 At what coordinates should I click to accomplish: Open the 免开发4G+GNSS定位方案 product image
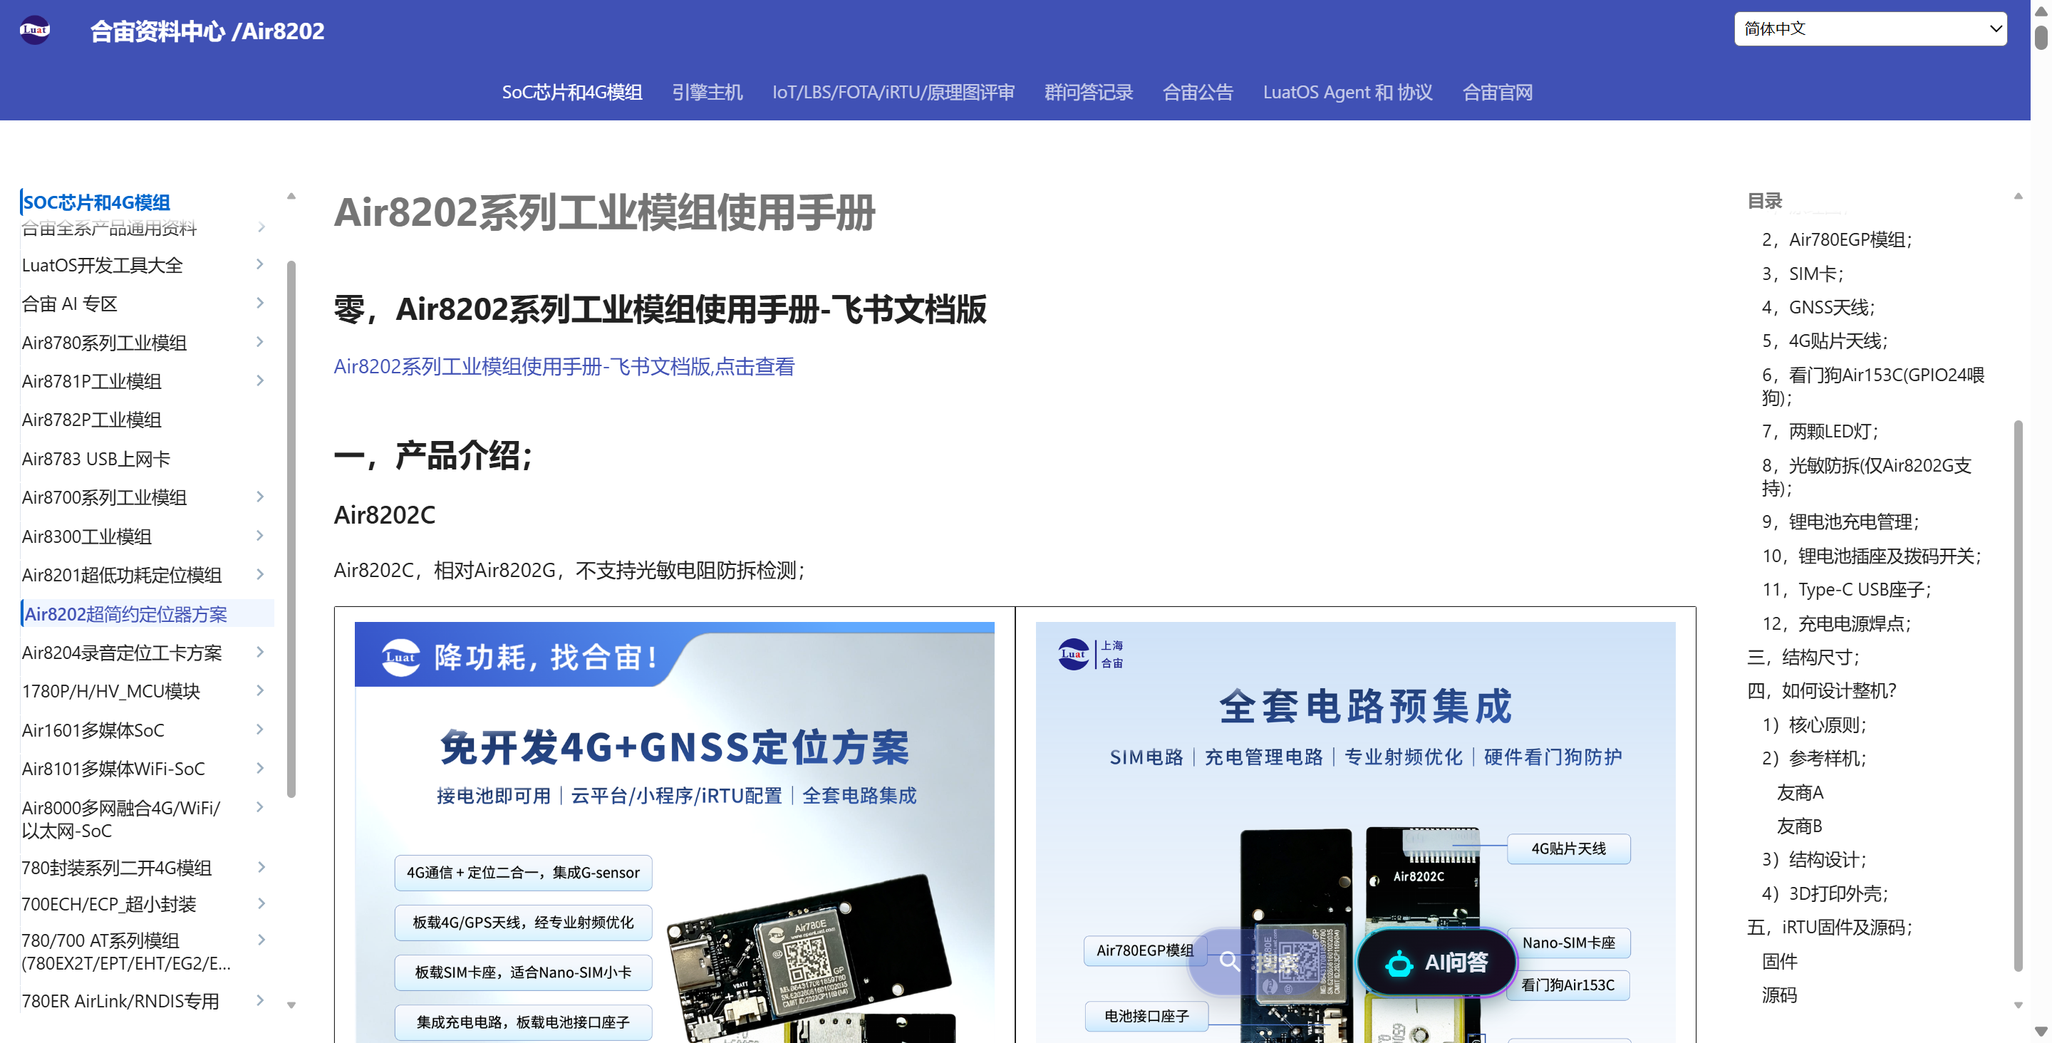674,832
